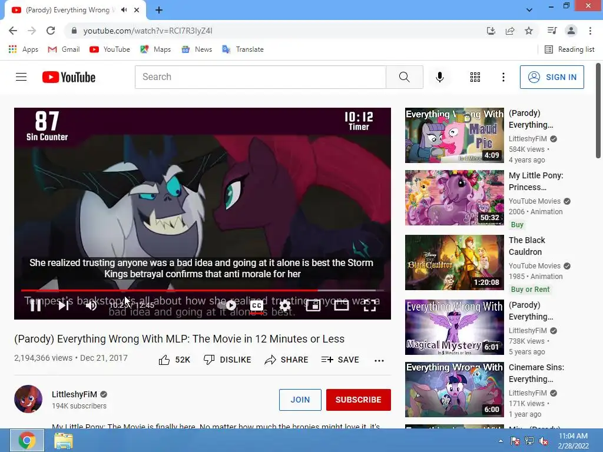Open News bookmark
The image size is (603, 452).
197,49
